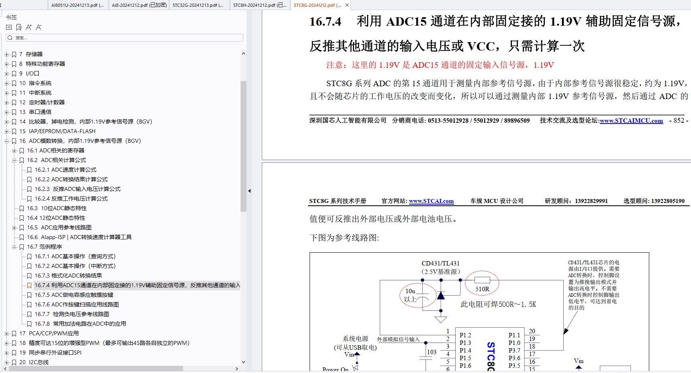Expand bookmark 7 存储器
Screen dimensions: 691x373
pos(6,54)
